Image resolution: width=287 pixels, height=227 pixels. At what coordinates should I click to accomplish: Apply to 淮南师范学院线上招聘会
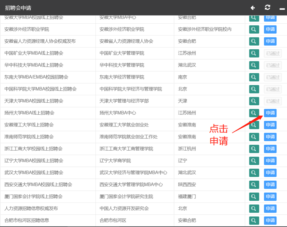pos(270,137)
